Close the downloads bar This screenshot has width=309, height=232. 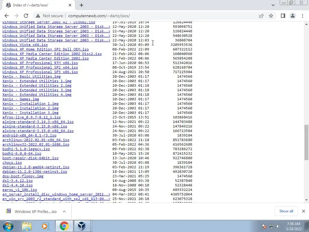click(304, 211)
